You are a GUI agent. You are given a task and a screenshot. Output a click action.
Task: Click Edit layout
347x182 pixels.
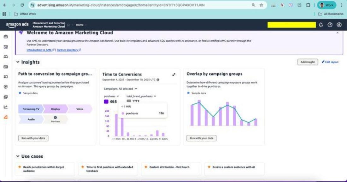330,62
